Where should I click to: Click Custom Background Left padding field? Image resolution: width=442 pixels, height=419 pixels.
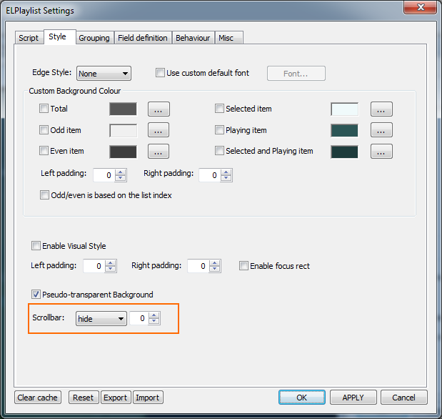coord(104,175)
